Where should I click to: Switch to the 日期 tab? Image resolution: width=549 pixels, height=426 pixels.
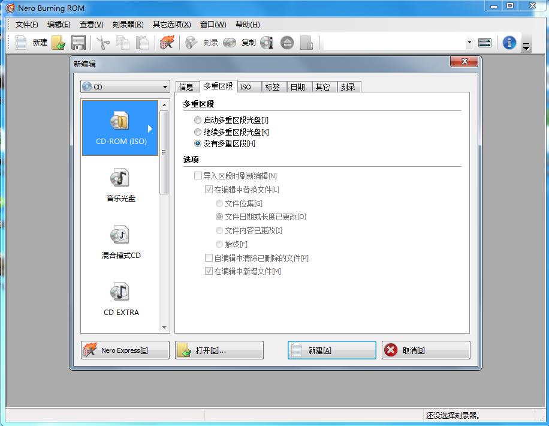[x=298, y=87]
